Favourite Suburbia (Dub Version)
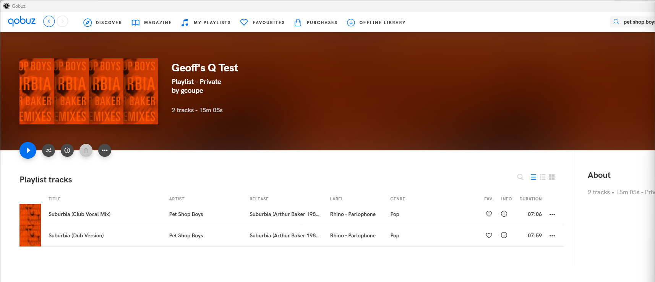The height and width of the screenshot is (282, 655). [x=489, y=235]
